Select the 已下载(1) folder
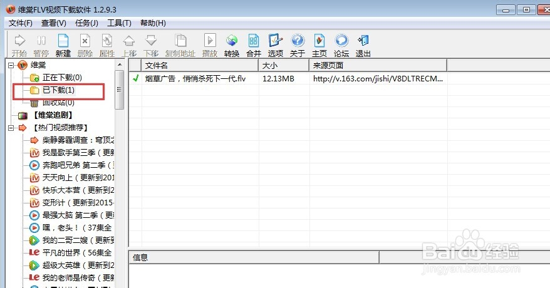 (59, 90)
